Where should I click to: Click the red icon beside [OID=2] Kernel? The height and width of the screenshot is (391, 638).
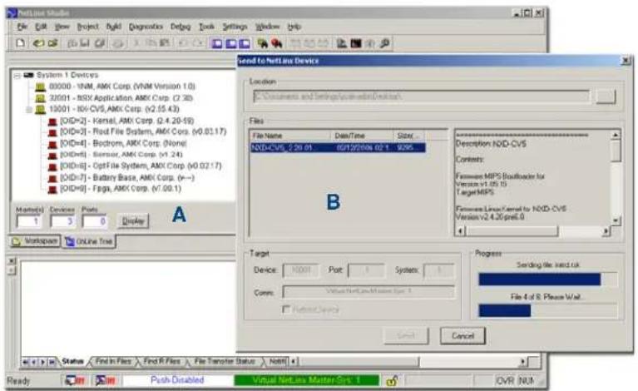[52, 121]
